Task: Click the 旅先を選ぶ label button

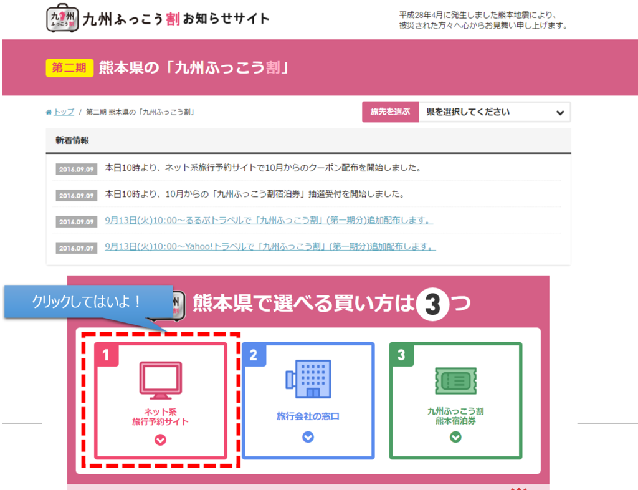Action: click(390, 112)
